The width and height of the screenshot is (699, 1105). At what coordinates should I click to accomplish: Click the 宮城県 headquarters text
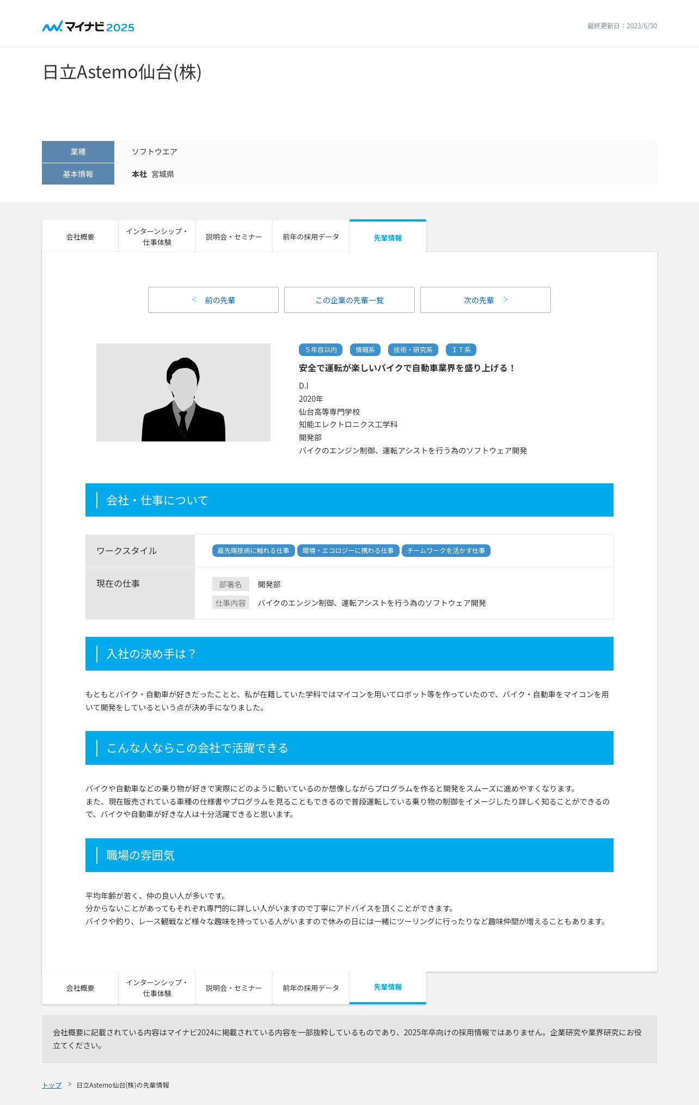163,174
